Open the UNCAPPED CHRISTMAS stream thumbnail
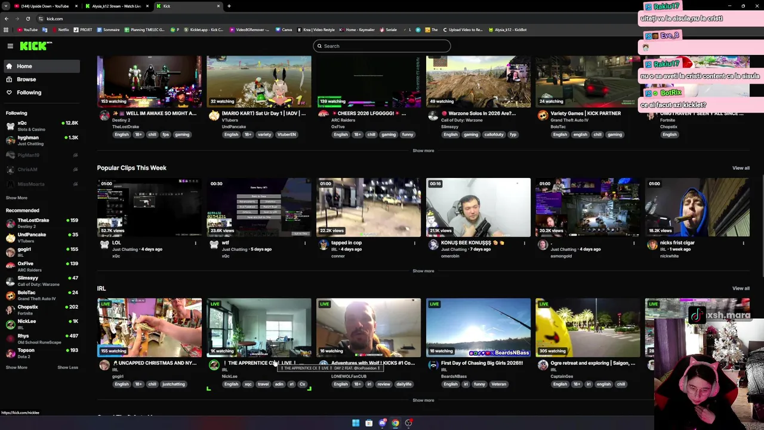764x430 pixels. click(149, 328)
